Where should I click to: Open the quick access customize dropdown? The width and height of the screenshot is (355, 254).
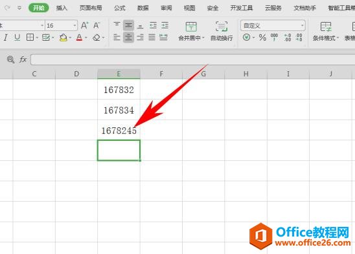click(19, 8)
